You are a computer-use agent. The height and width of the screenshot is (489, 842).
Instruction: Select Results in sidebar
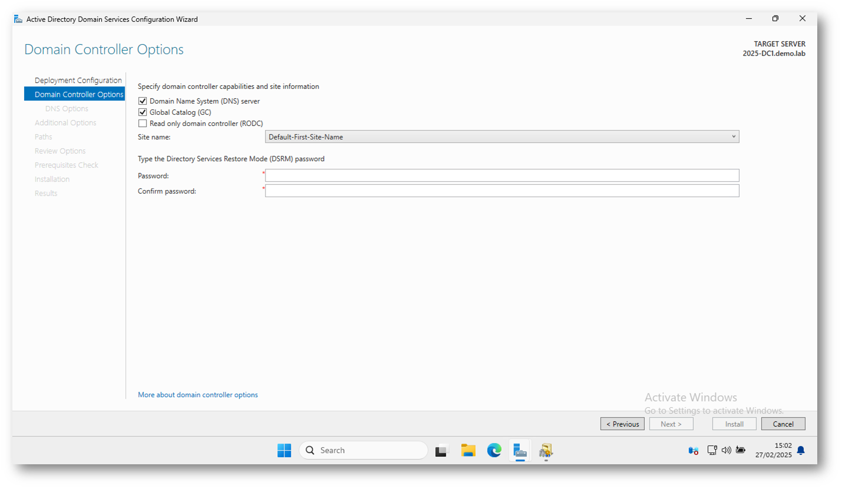pyautogui.click(x=46, y=193)
